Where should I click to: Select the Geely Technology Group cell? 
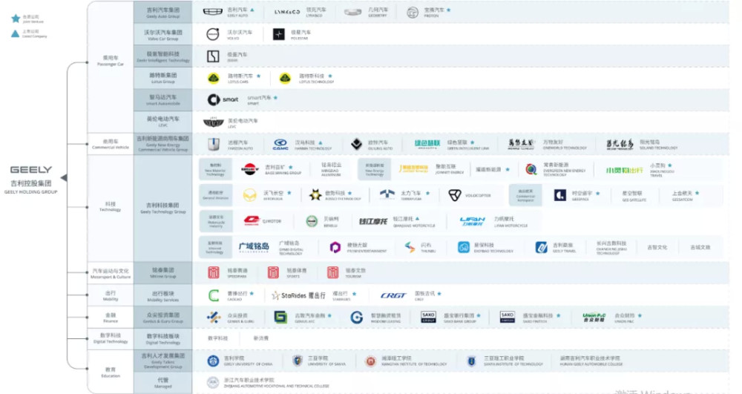pyautogui.click(x=162, y=208)
